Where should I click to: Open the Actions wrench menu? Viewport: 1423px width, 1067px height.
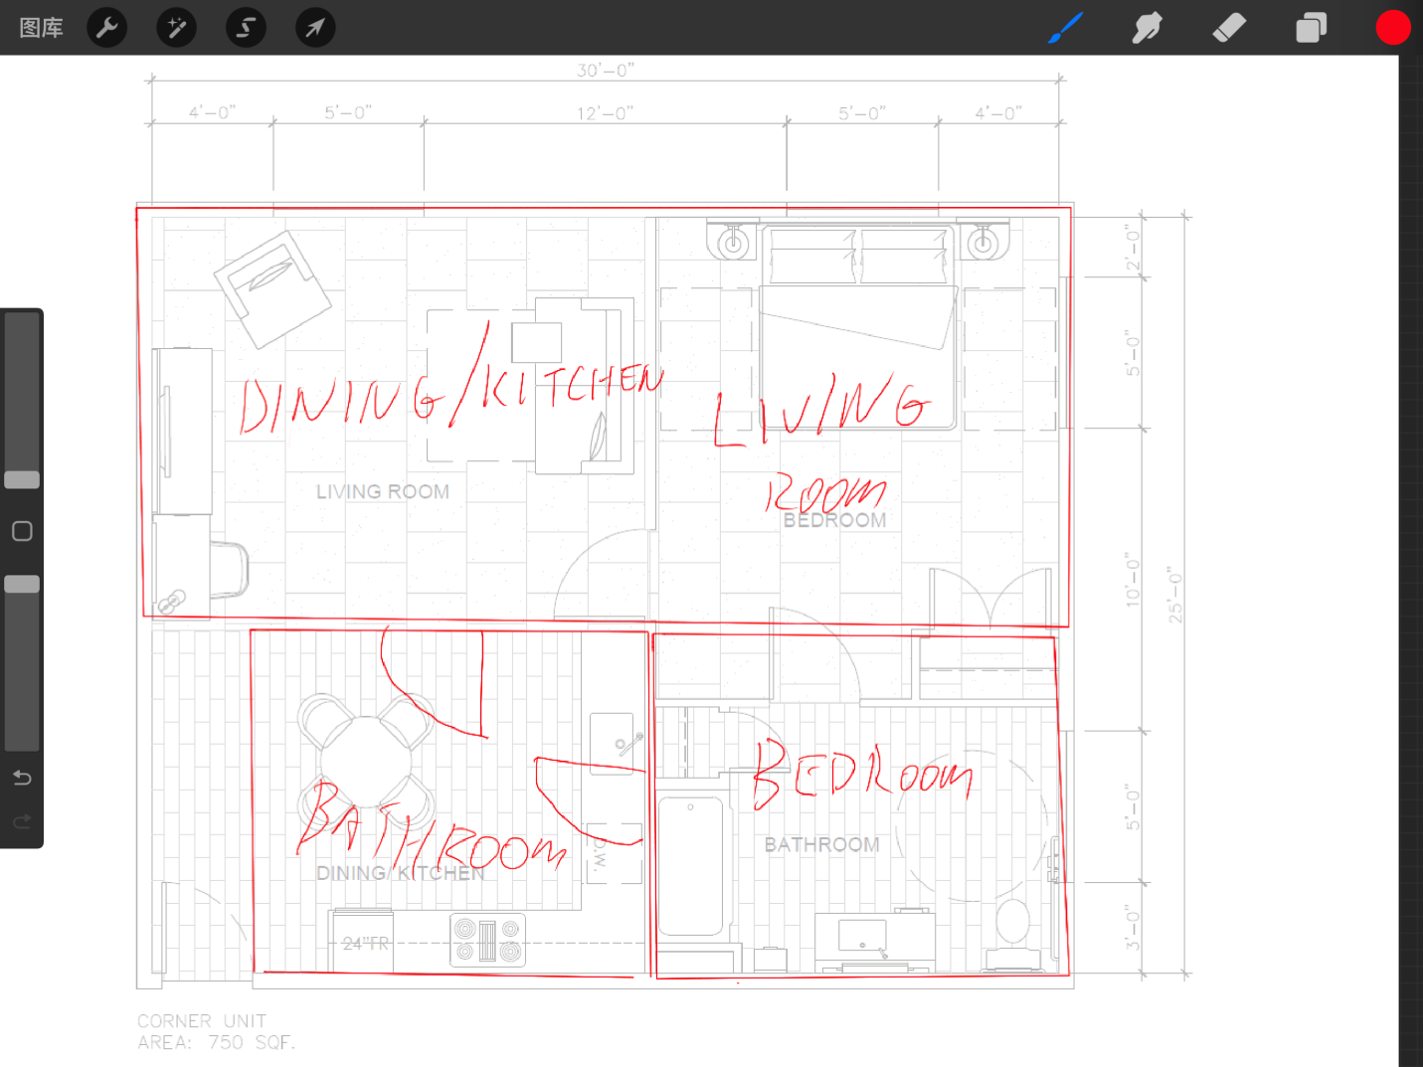pos(107,28)
